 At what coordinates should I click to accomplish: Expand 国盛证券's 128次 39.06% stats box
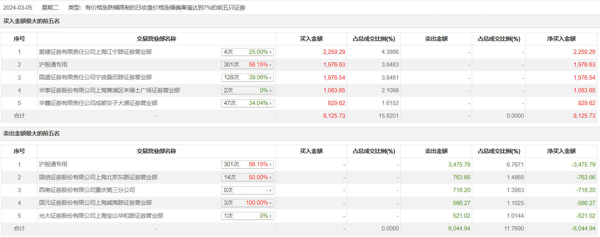click(271, 78)
